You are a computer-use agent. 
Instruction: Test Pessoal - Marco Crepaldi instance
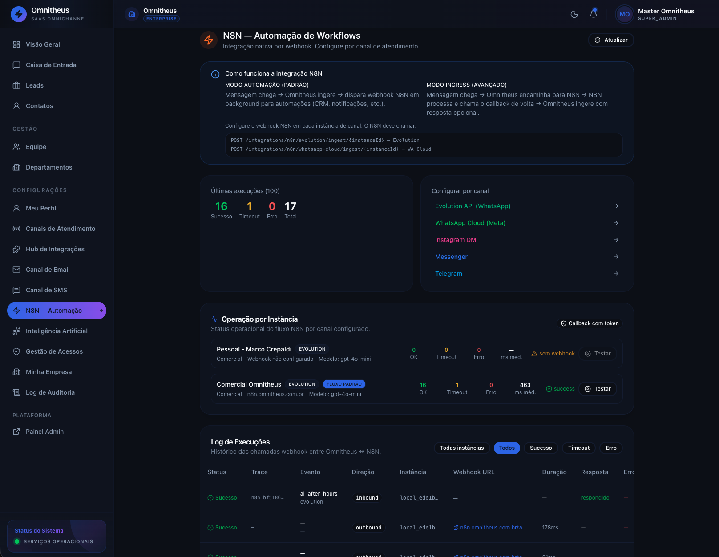pos(598,354)
